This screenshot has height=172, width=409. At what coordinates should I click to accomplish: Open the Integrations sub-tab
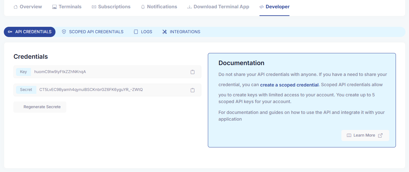coord(181,32)
